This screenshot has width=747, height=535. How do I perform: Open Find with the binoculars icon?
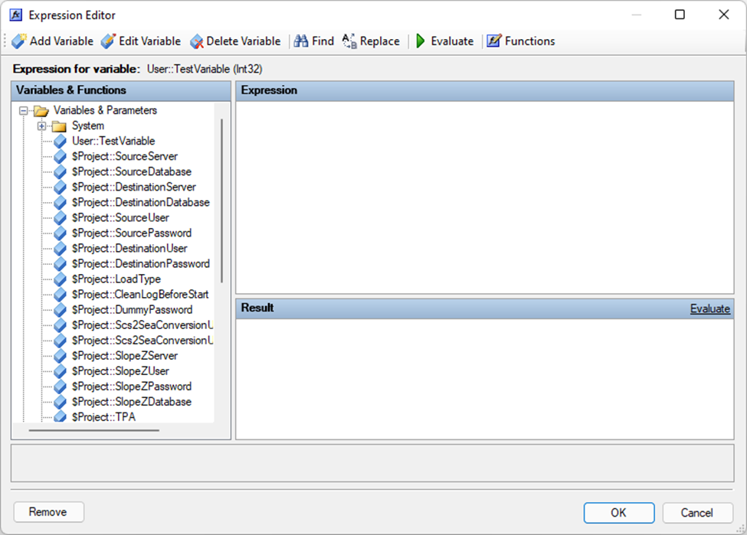click(x=300, y=41)
